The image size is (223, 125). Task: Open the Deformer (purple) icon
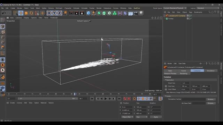coord(125,13)
